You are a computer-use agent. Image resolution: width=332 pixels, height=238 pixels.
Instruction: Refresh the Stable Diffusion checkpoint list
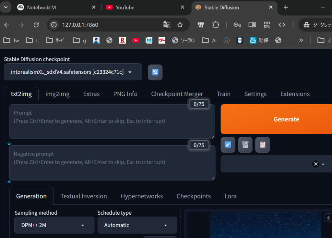155,72
